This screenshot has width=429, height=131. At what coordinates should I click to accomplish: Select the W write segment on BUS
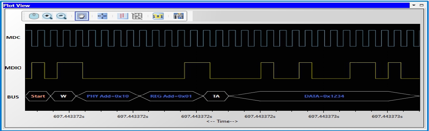pos(63,96)
